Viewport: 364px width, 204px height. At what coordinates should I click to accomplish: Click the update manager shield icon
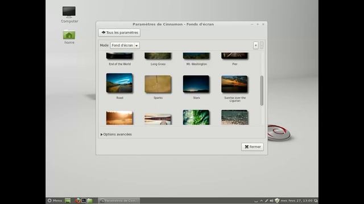(277, 201)
